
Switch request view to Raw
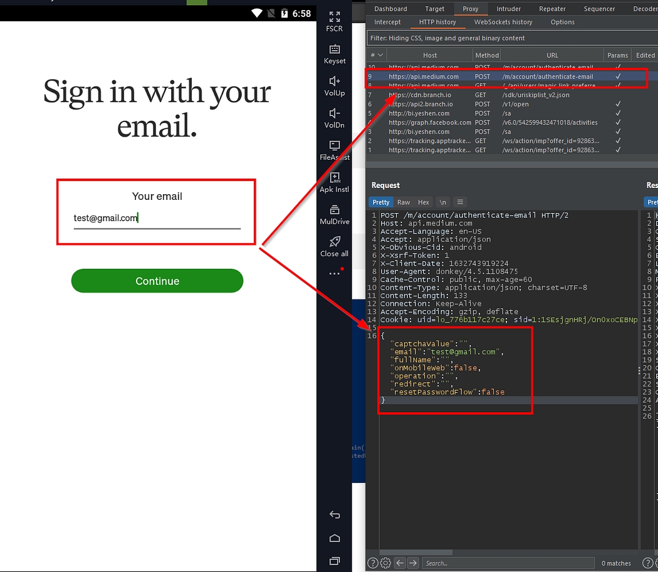(x=404, y=202)
